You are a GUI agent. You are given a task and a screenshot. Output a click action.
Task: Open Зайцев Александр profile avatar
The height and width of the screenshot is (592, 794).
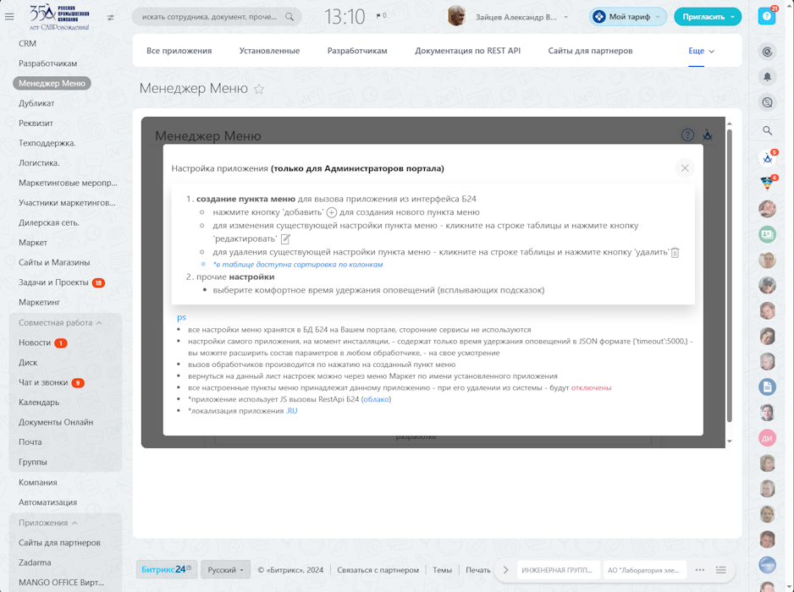(457, 16)
